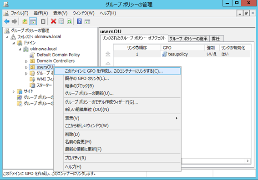Click the Domain Controllers OU folder icon
This screenshot has height=180, width=258.
(32, 61)
